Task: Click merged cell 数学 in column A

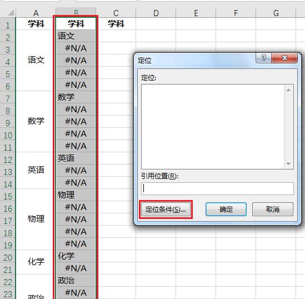Action: pyautogui.click(x=36, y=121)
